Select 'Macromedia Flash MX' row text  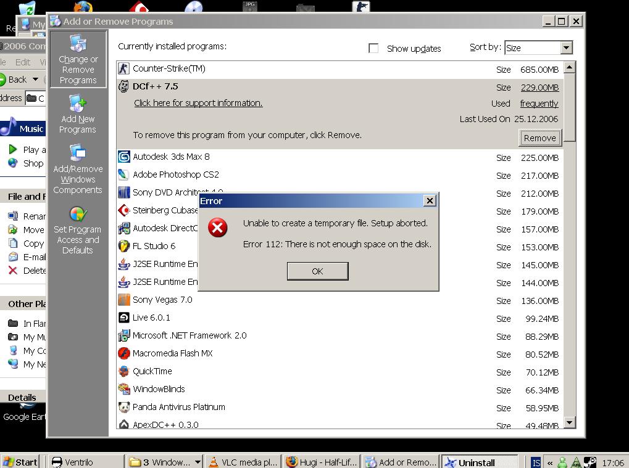point(172,353)
